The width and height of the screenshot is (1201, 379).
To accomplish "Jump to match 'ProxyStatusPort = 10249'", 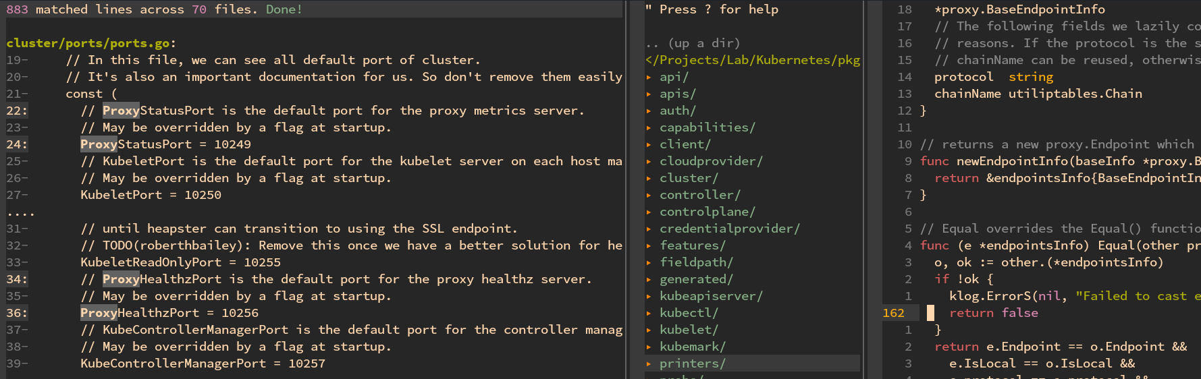I will click(x=165, y=144).
